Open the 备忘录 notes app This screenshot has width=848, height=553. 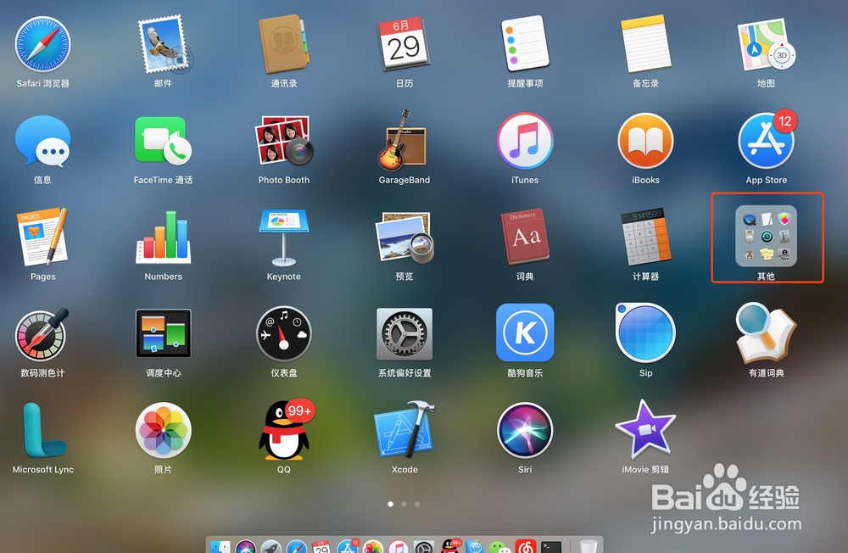click(645, 44)
